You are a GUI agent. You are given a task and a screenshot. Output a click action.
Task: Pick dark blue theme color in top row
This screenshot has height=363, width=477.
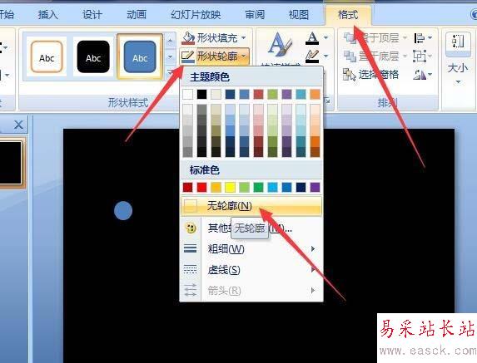[230, 94]
